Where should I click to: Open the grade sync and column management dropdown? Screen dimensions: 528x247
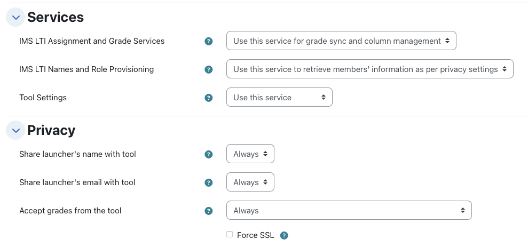coord(341,41)
